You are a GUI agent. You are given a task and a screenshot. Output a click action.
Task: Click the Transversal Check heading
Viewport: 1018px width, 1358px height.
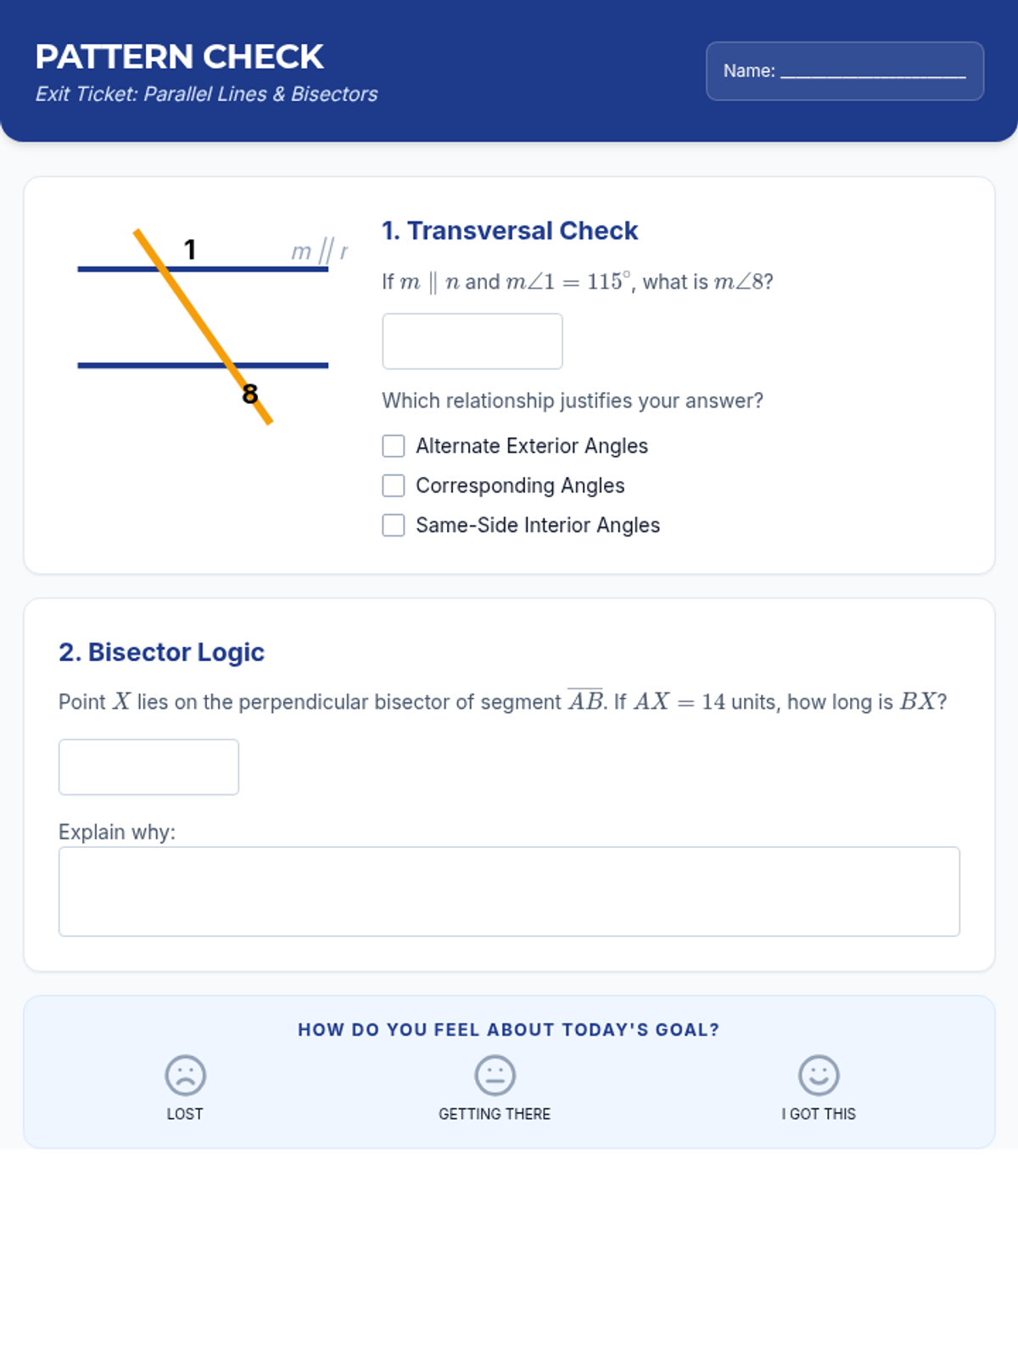(510, 231)
